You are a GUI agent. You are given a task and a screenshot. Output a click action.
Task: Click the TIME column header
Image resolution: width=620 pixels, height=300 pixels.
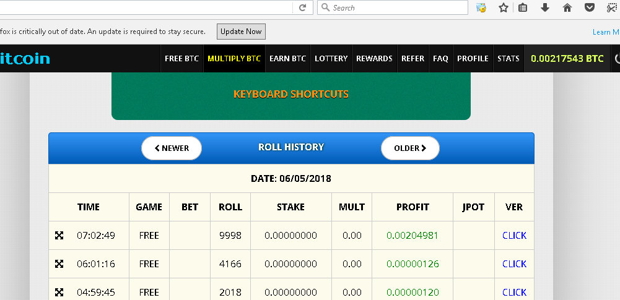(x=89, y=207)
